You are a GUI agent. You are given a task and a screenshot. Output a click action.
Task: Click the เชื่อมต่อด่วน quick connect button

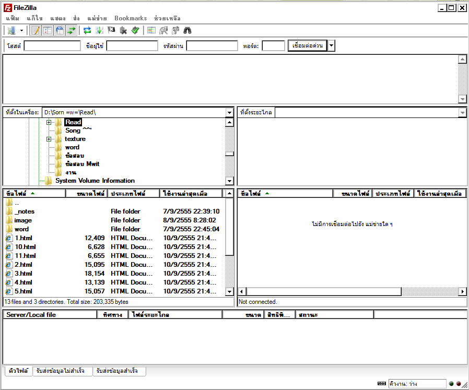click(x=308, y=46)
